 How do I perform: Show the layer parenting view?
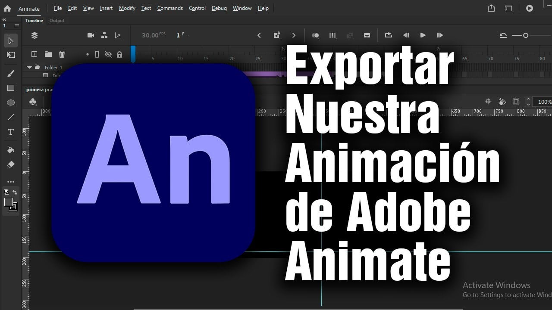[104, 35]
